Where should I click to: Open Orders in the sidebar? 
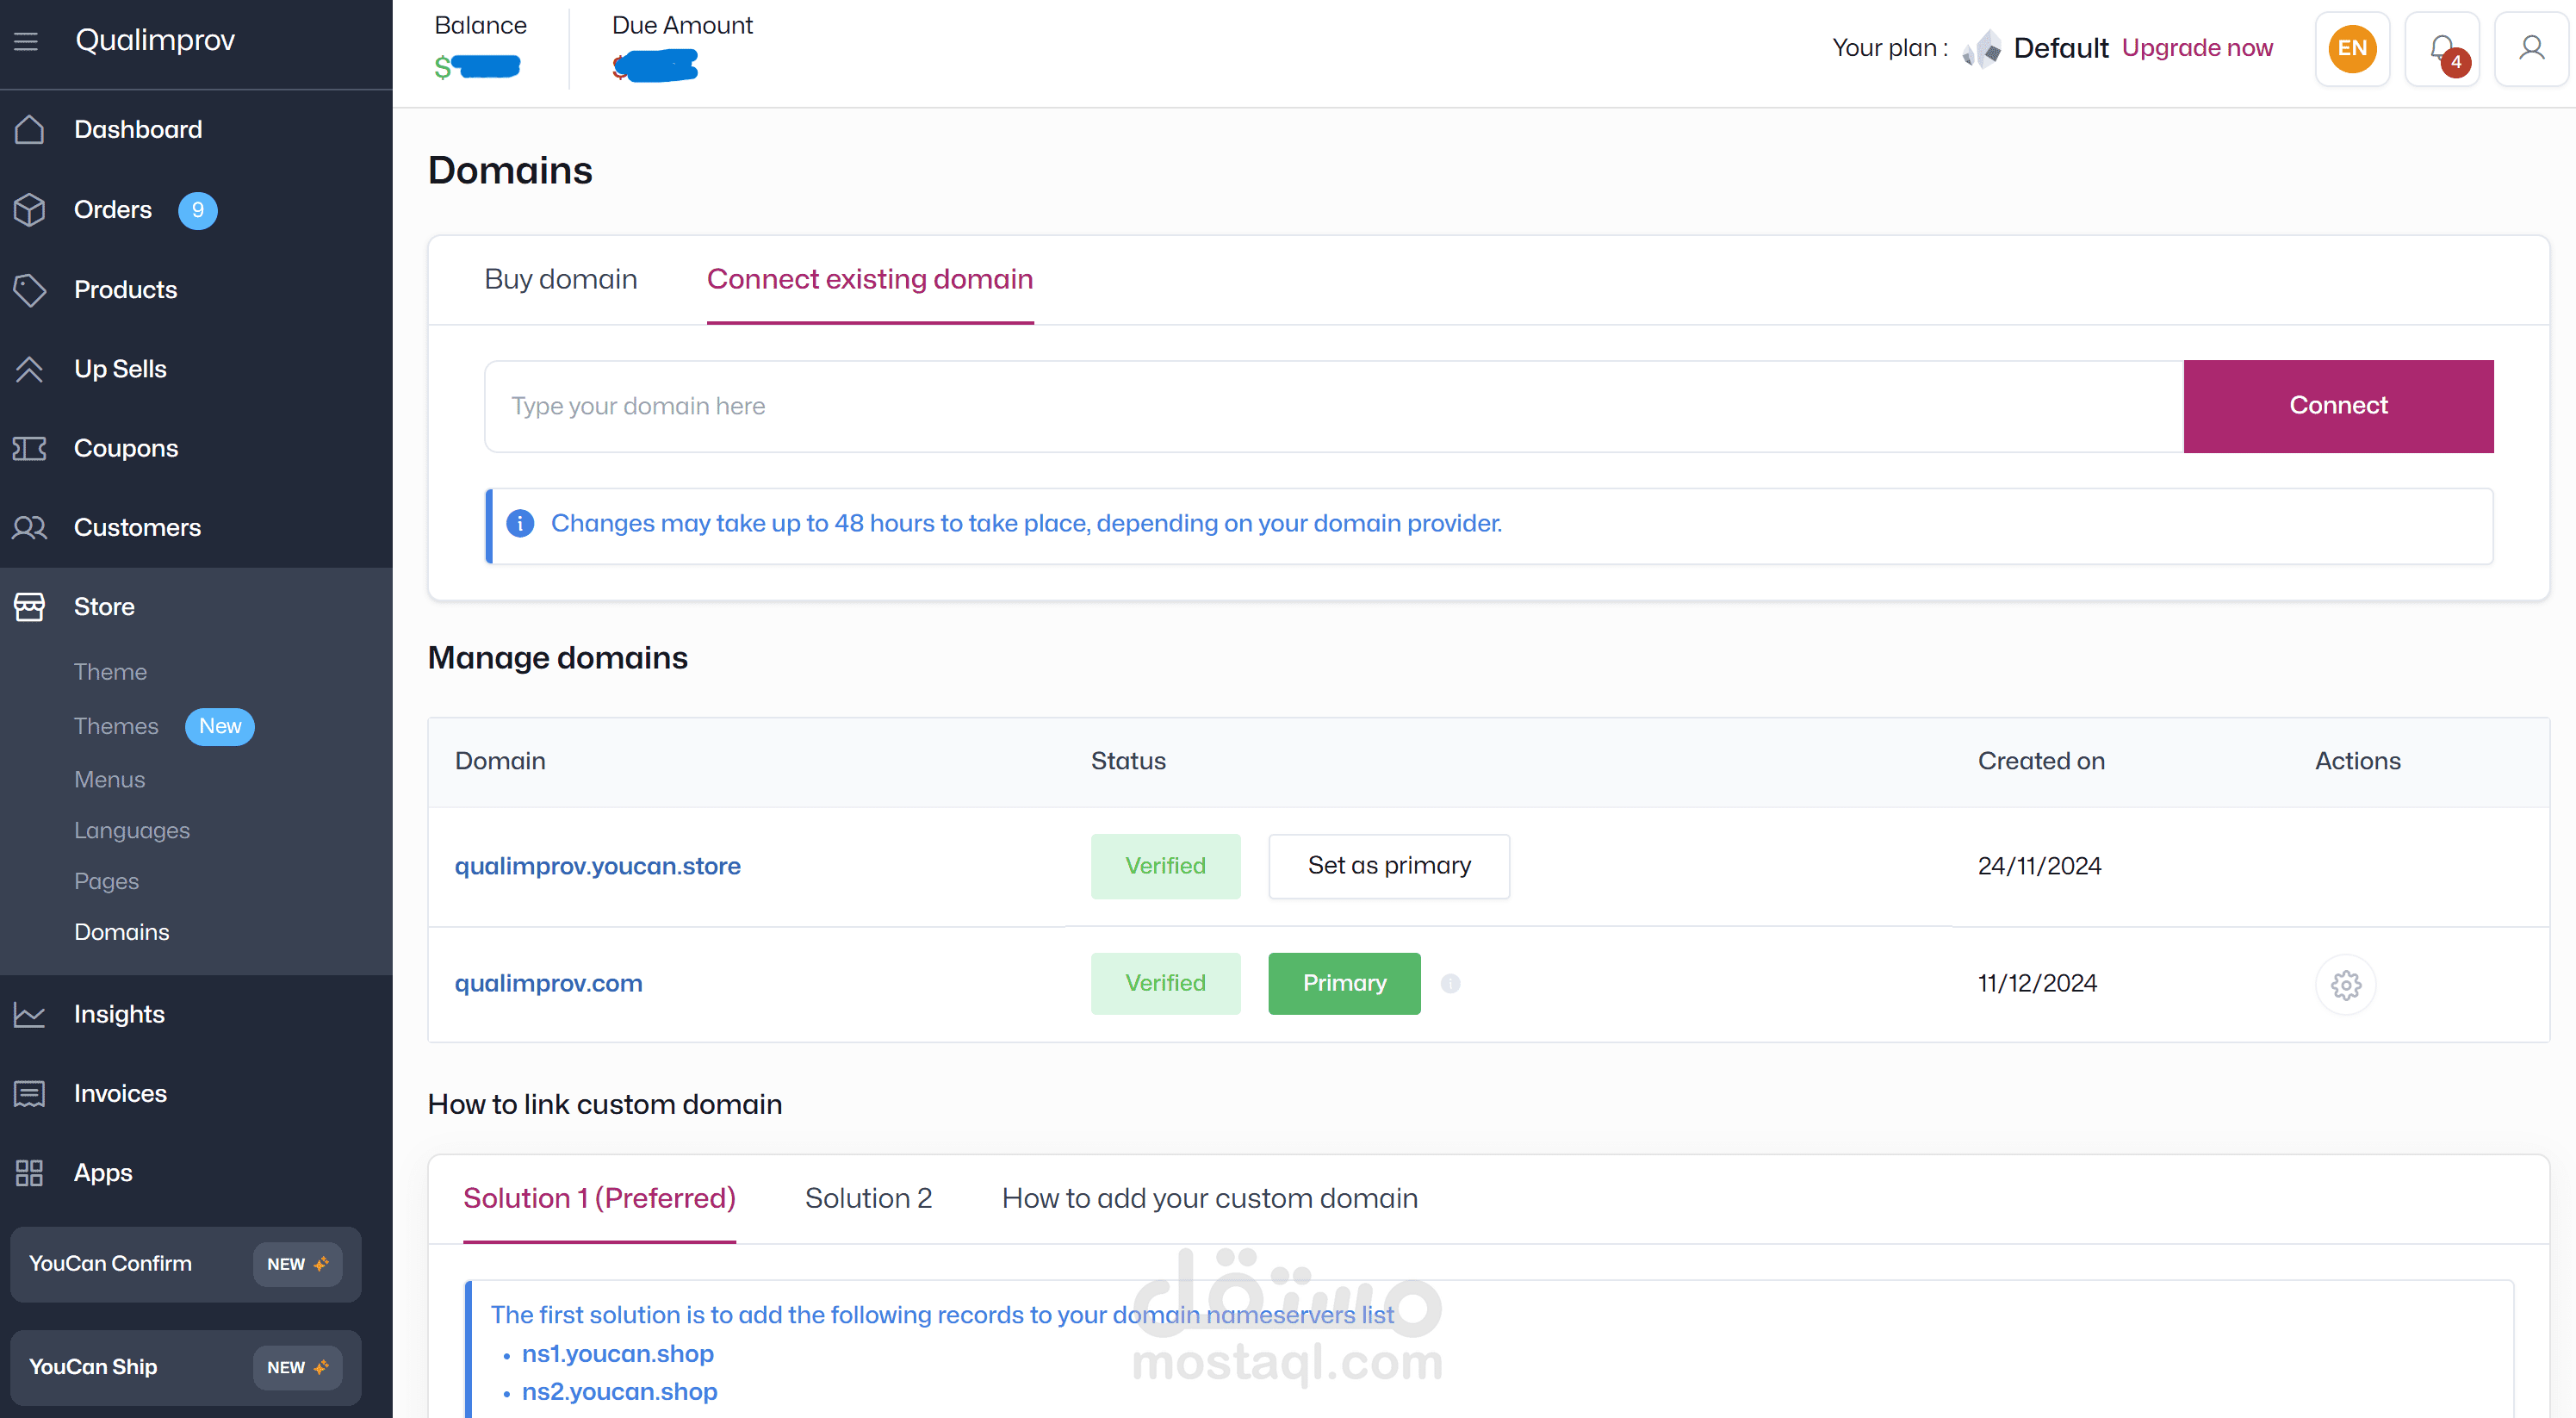coord(112,210)
